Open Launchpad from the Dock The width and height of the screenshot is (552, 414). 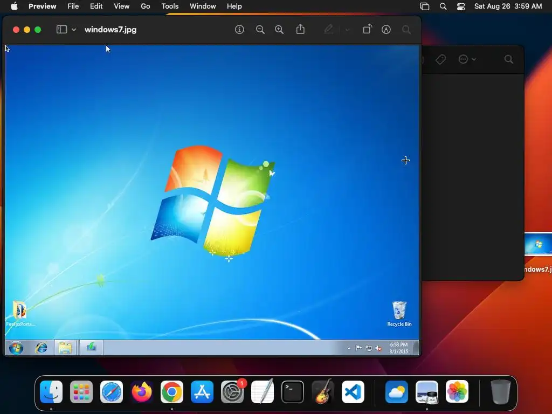coord(81,392)
